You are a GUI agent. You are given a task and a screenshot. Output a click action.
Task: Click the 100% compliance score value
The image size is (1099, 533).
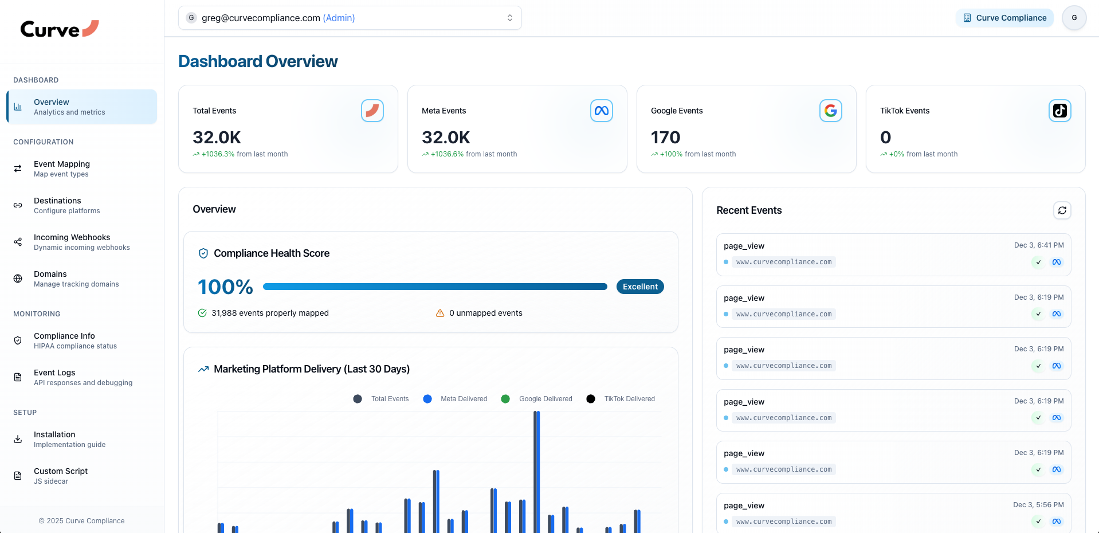(x=225, y=287)
